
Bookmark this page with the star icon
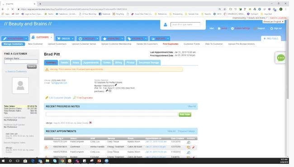tap(225, 9)
